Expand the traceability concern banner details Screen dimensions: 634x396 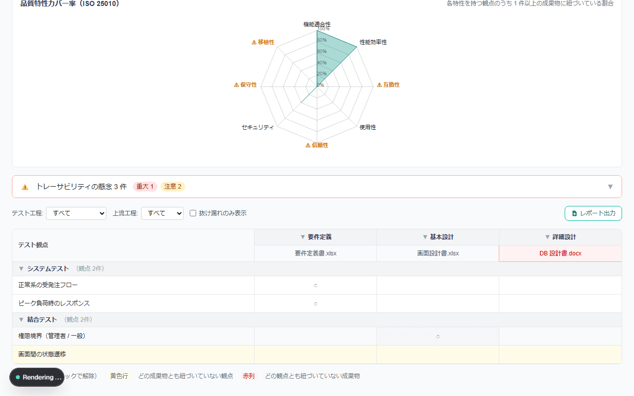coord(610,187)
